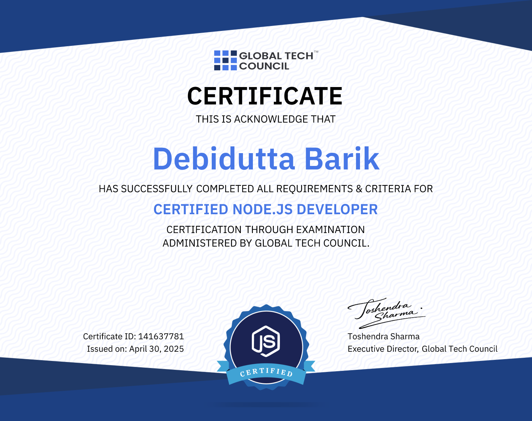Click the "Issued on: April 30, 2025" date
Viewport: 532px width, 421px height.
[135, 349]
